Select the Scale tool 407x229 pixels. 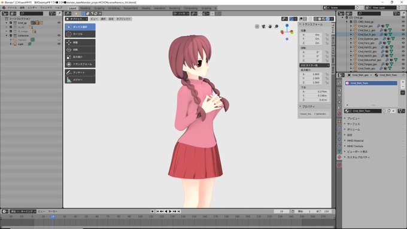point(80,57)
